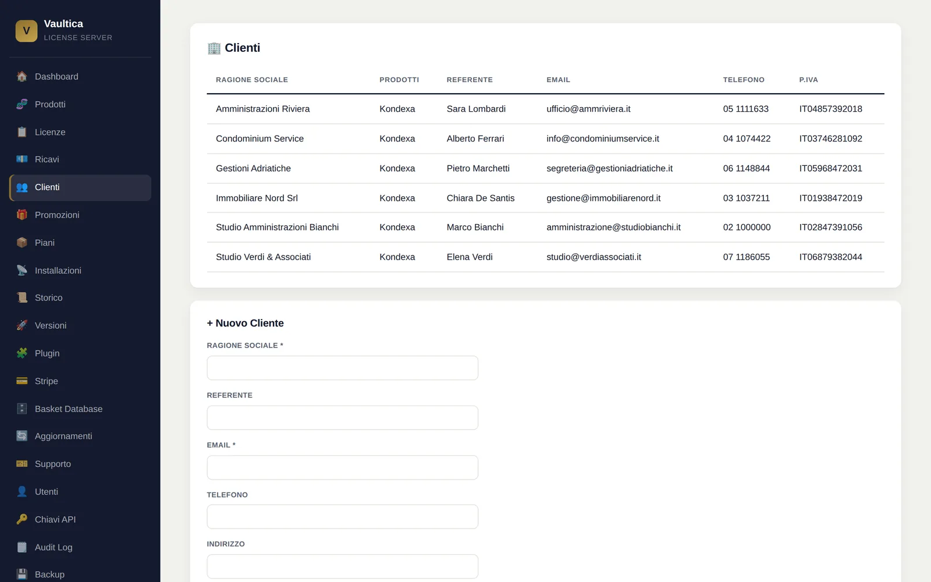Click the Chiavi API key icon
Viewport: 931px width, 582px height.
click(x=22, y=519)
